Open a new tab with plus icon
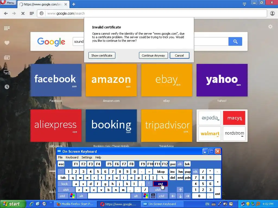Screen dimensions: 278x208 tap(74, 4)
